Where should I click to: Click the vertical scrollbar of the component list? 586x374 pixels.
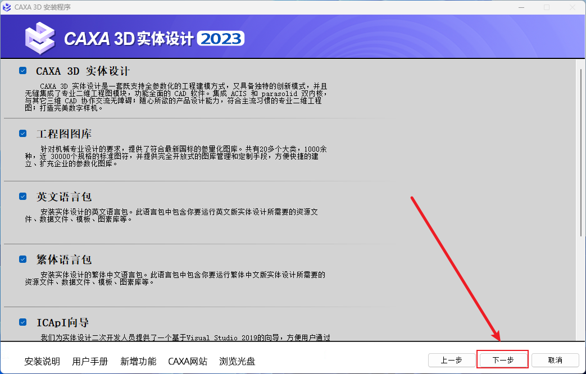[x=581, y=152]
